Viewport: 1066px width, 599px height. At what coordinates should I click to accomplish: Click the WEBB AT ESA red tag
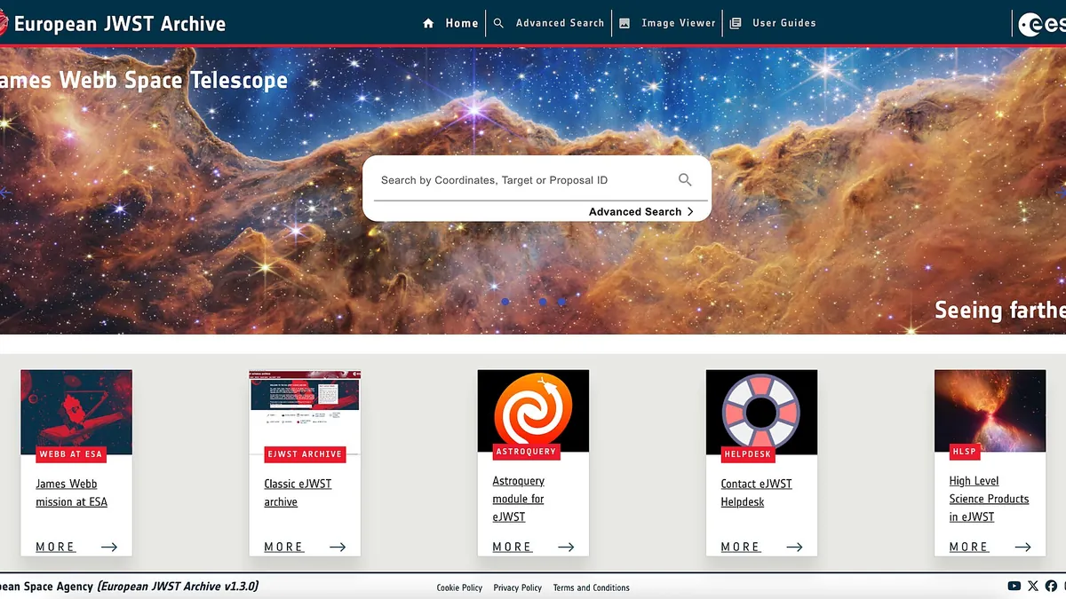[71, 454]
